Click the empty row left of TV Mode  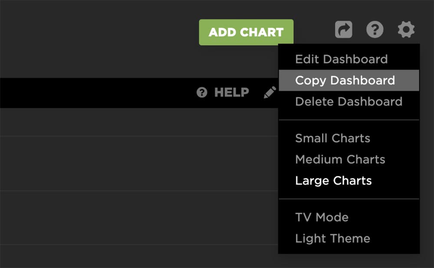pyautogui.click(x=130, y=217)
